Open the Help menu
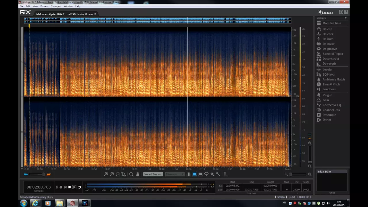368x207 pixels. point(78,6)
